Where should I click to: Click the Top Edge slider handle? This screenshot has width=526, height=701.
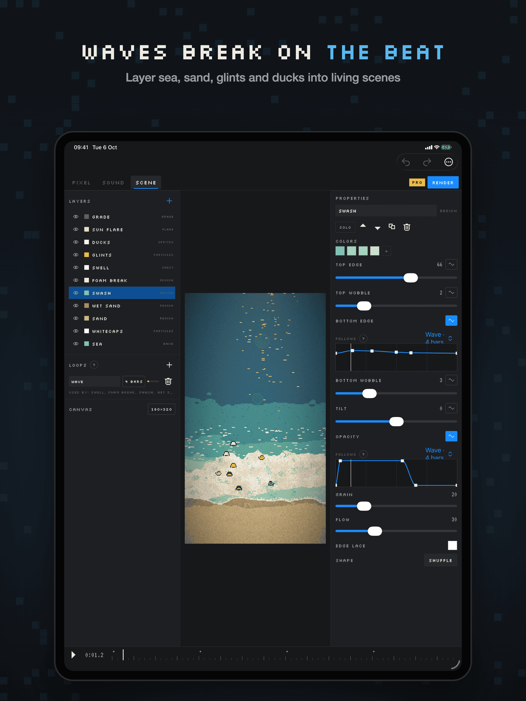click(411, 278)
